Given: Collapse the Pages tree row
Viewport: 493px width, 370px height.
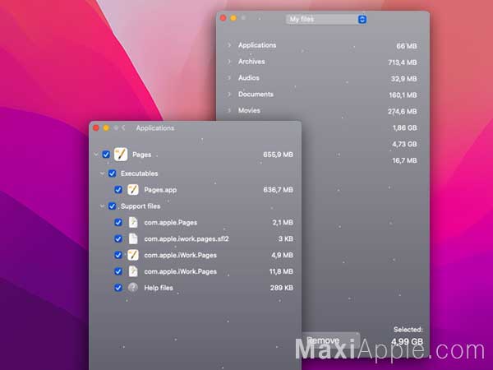Looking at the screenshot, I should tap(96, 155).
